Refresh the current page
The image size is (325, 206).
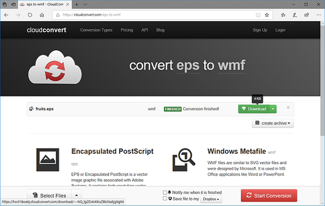pyautogui.click(x=30, y=15)
